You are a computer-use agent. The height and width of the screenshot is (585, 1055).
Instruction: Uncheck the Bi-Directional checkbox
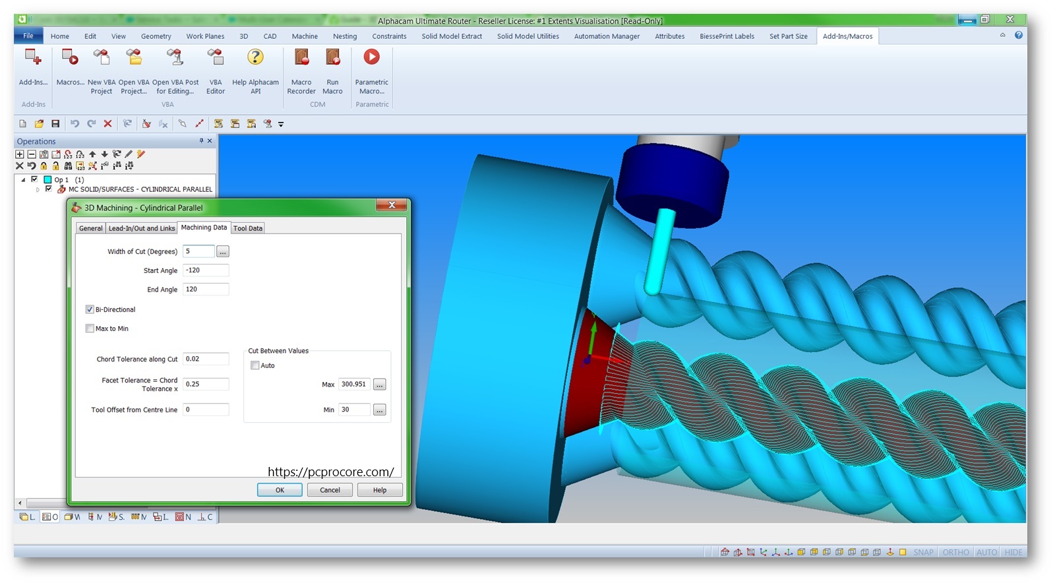coord(90,309)
